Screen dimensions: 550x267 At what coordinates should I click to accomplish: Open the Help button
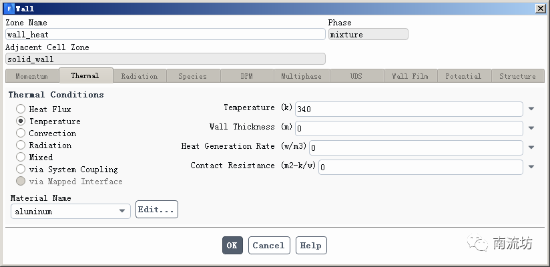pos(310,245)
